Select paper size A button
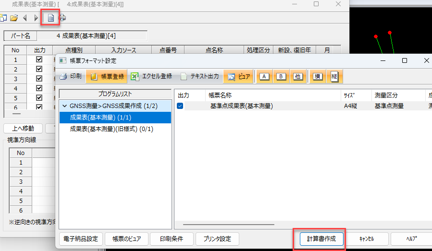The image size is (432, 251). tap(264, 76)
